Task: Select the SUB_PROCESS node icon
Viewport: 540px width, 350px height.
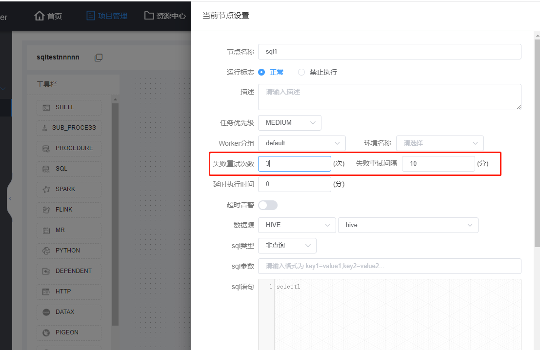Action: (x=45, y=128)
